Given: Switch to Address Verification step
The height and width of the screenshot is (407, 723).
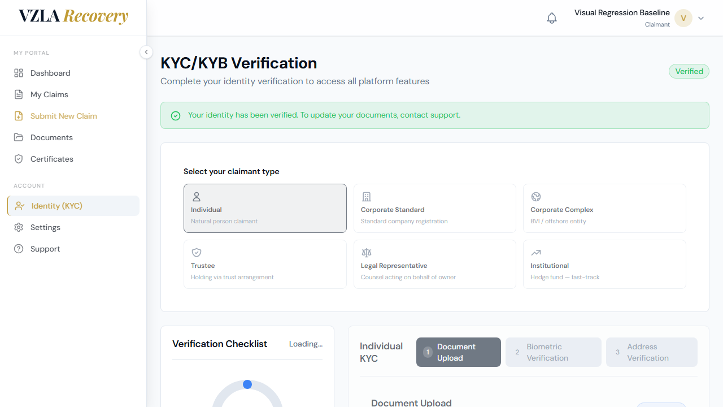Looking at the screenshot, I should click(652, 352).
